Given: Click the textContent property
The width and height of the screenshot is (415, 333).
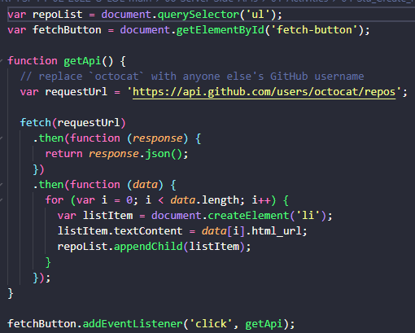Looking at the screenshot, I should pos(148,231).
